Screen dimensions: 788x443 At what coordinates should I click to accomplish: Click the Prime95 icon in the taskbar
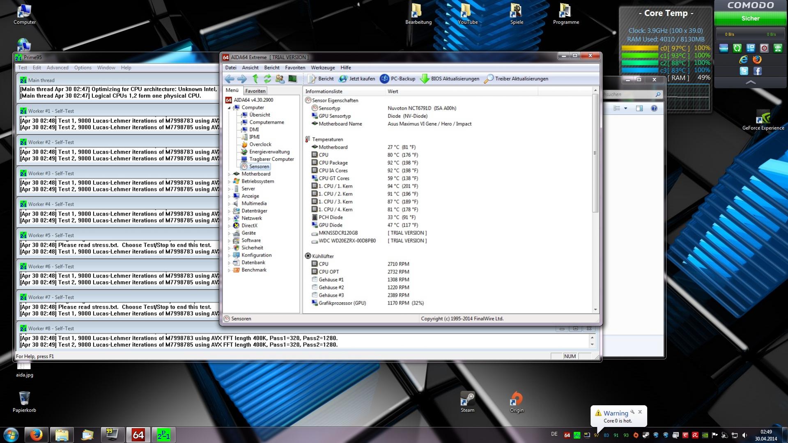(163, 435)
